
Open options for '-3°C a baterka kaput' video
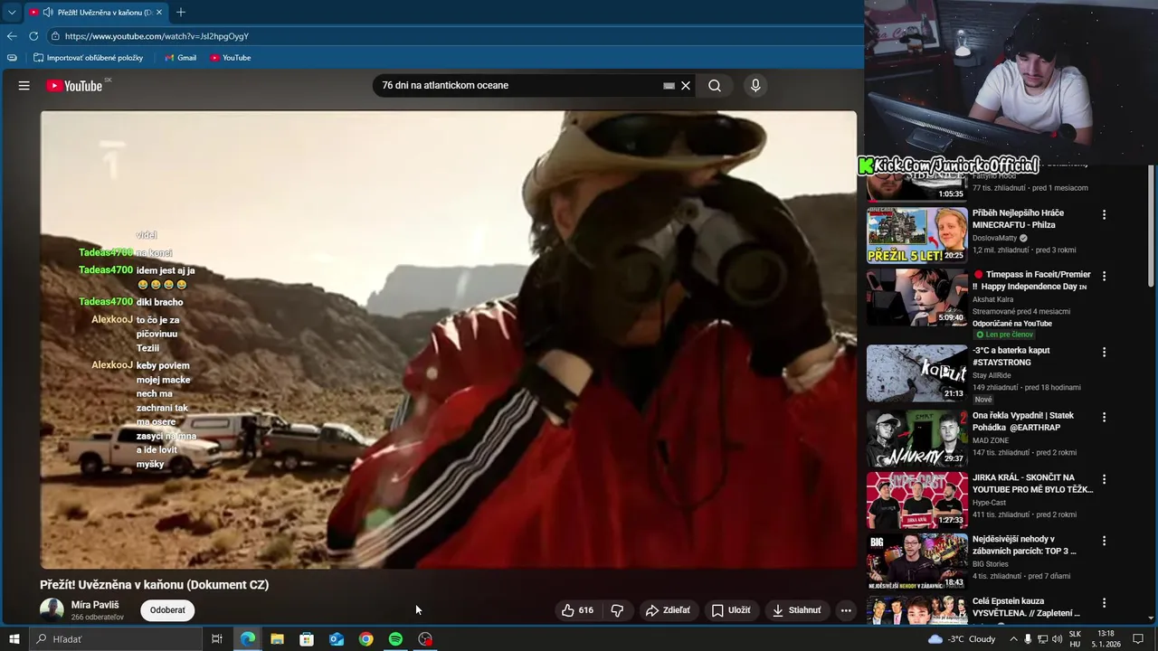1104,353
